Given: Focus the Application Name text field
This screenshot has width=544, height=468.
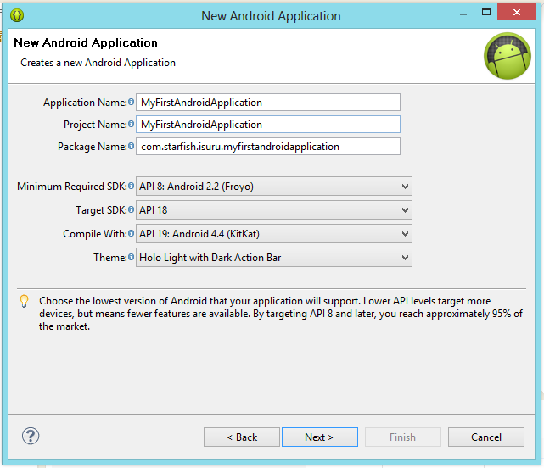Looking at the screenshot, I should pyautogui.click(x=268, y=103).
